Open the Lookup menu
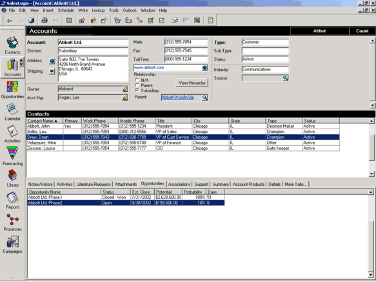The width and height of the screenshot is (376, 282). 98,10
